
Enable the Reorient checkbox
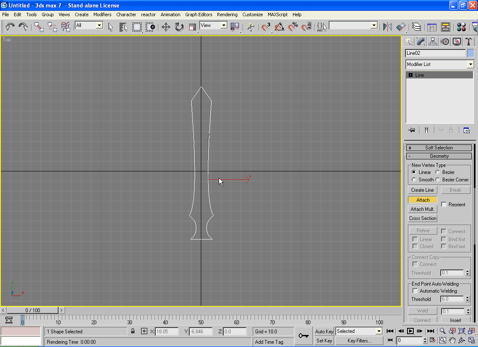(x=444, y=205)
